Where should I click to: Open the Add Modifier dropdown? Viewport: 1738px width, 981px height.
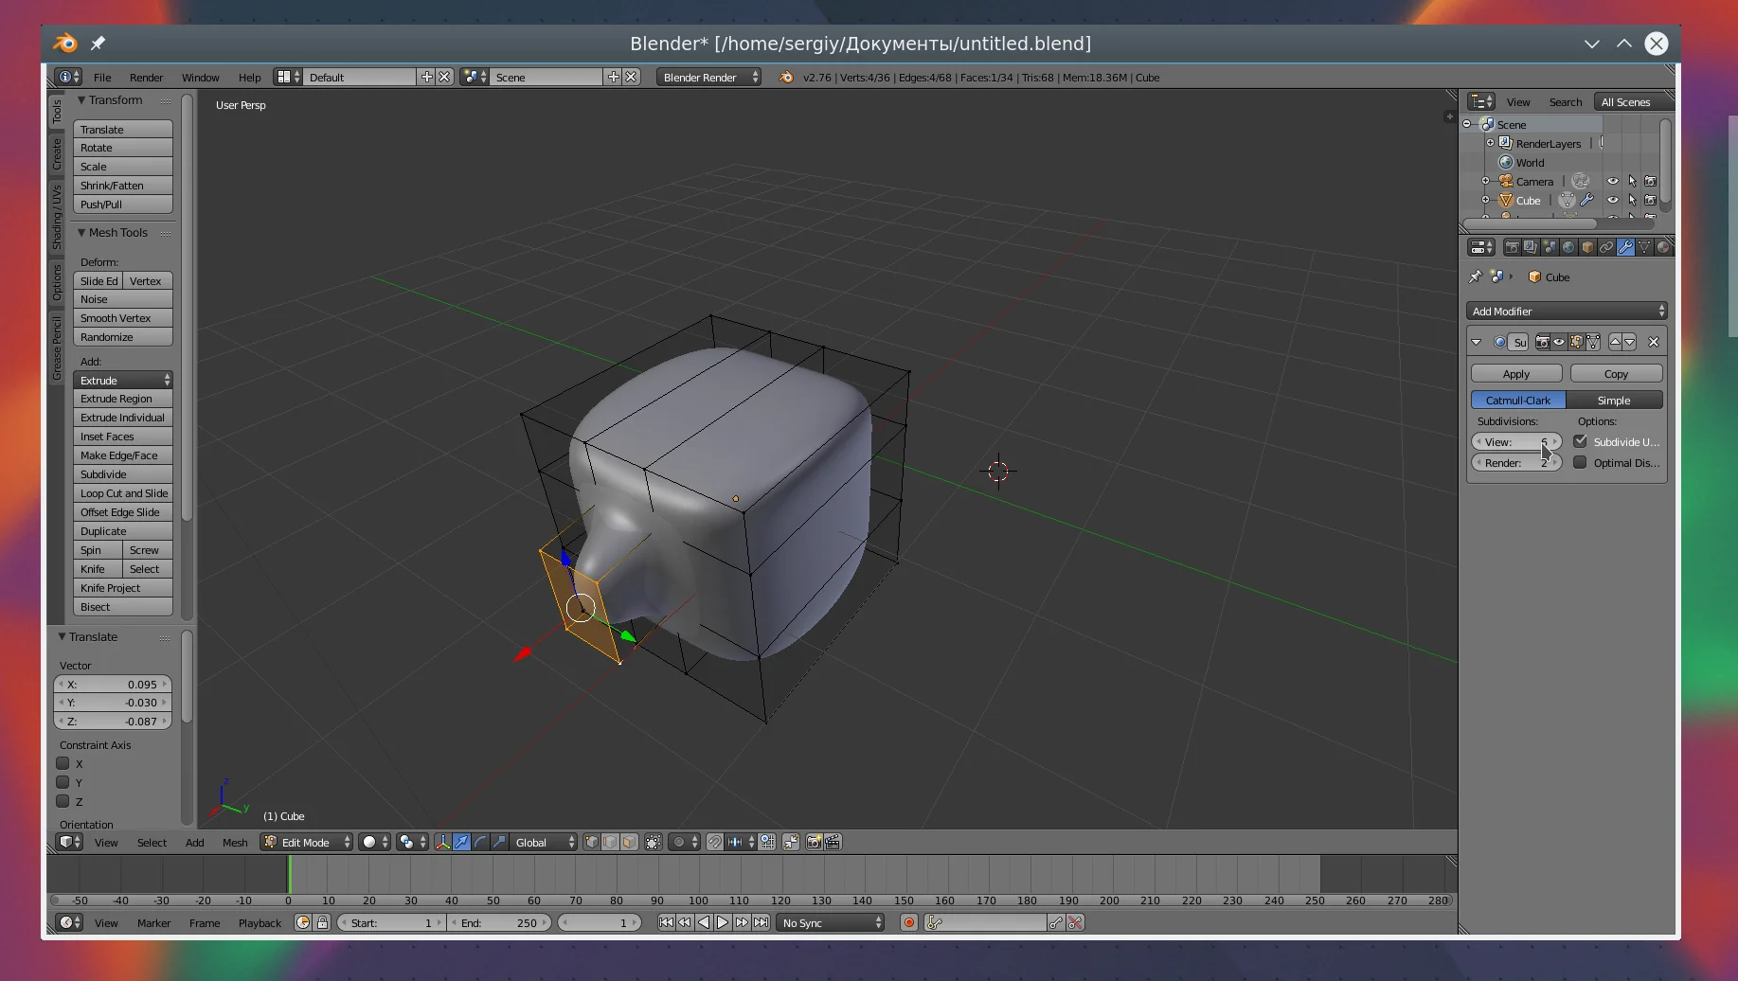click(1567, 311)
